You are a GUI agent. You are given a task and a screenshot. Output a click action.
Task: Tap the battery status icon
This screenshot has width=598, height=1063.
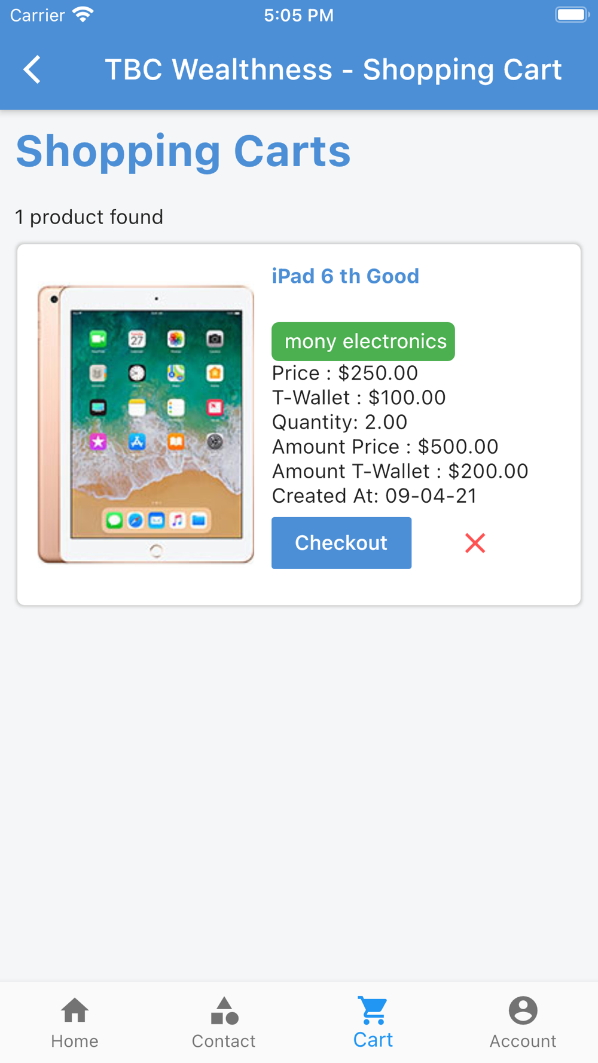[572, 14]
